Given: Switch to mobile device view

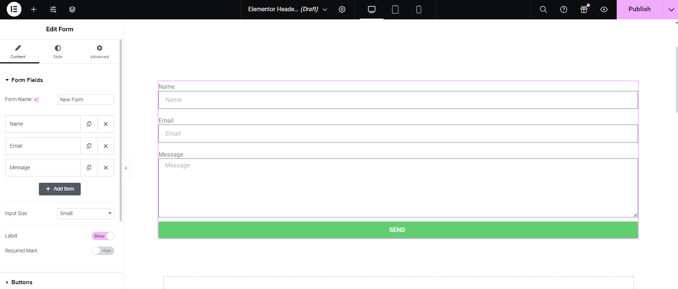Looking at the screenshot, I should (x=419, y=9).
